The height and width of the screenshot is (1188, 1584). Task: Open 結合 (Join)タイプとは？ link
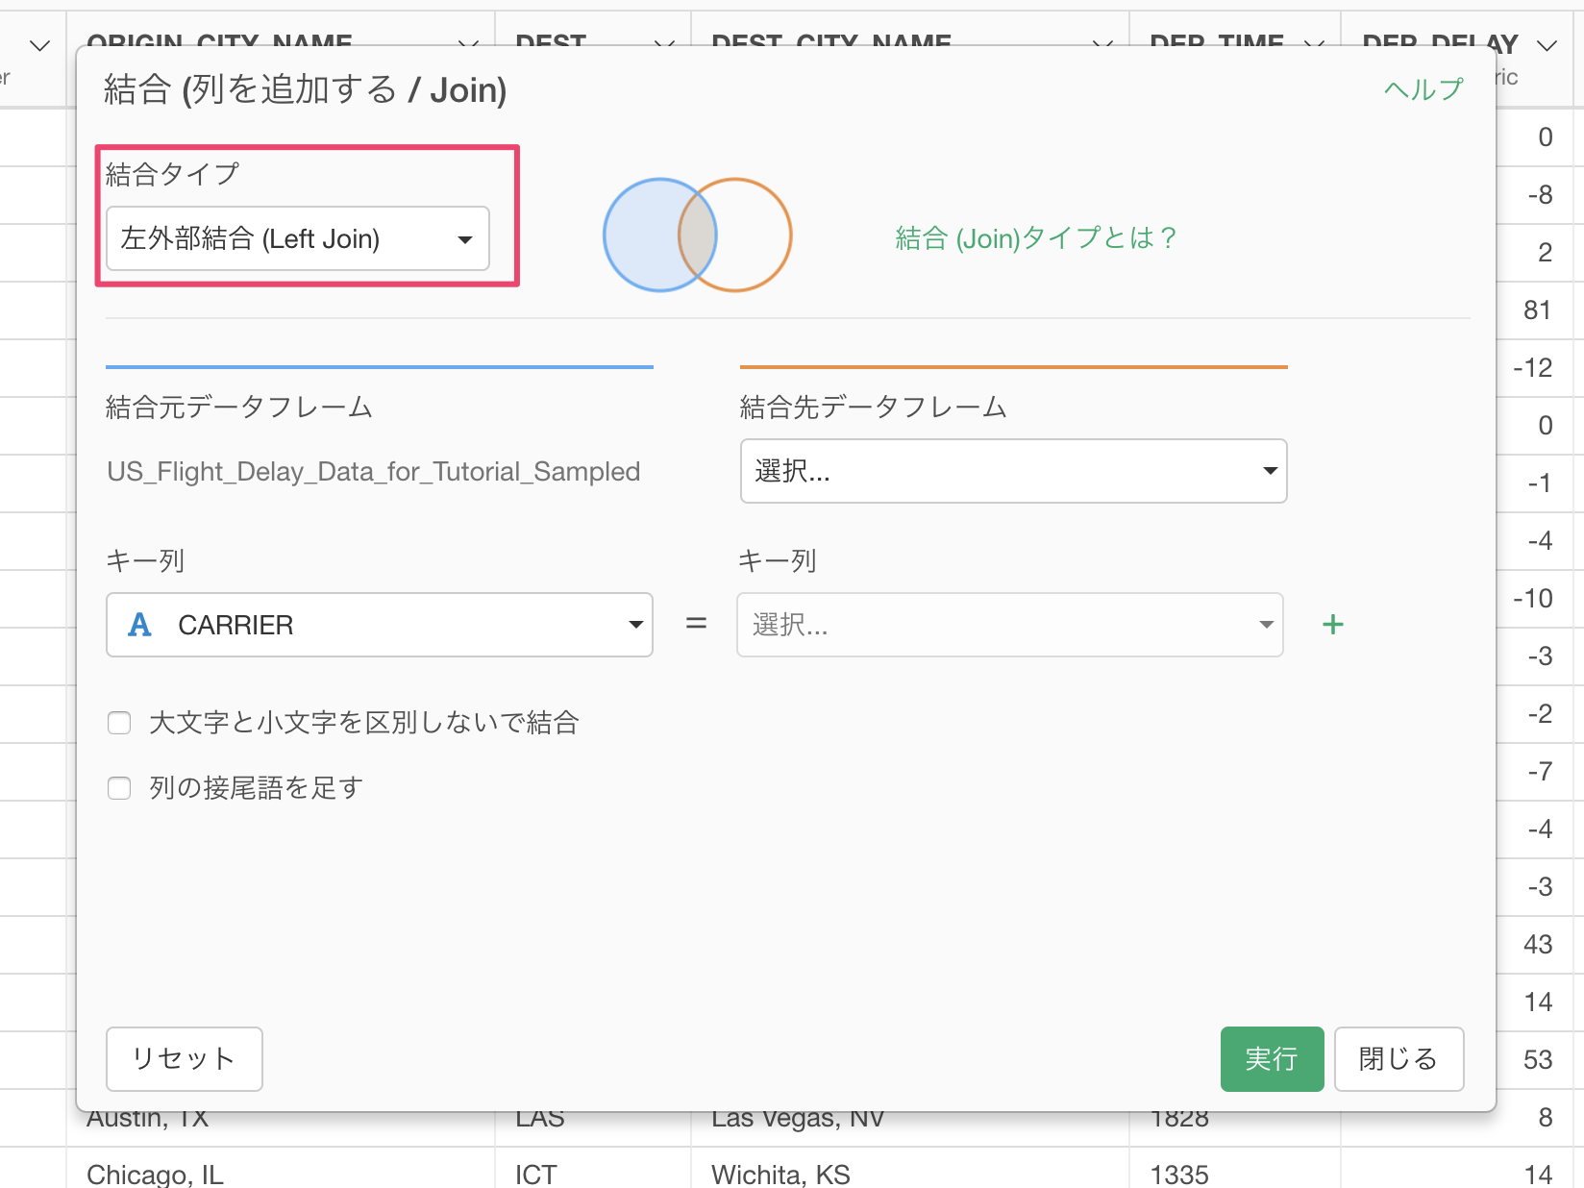[x=1035, y=237]
